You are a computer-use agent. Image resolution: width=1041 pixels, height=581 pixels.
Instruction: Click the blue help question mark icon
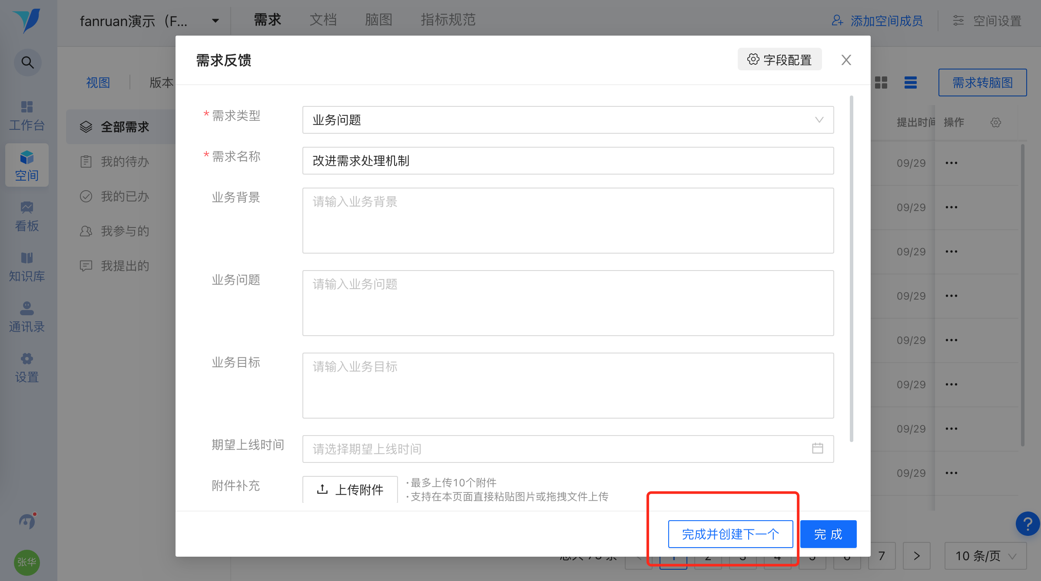1027,524
